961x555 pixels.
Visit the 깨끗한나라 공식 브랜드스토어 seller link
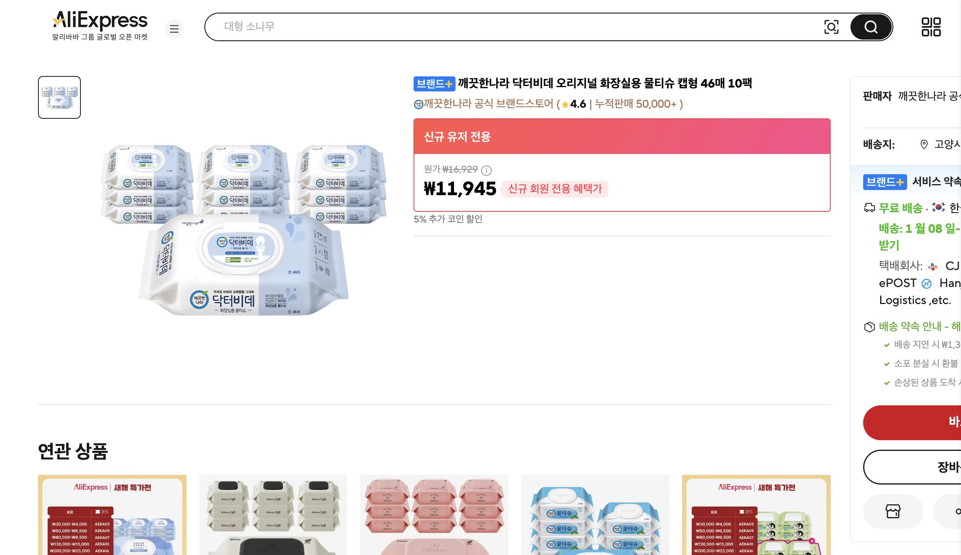click(483, 104)
